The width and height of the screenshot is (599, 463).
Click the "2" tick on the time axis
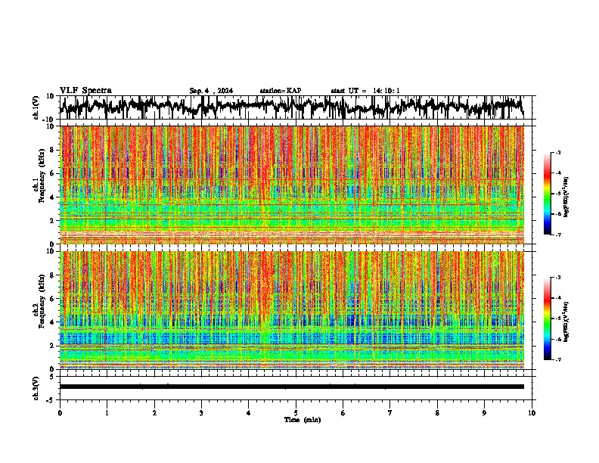tap(154, 413)
